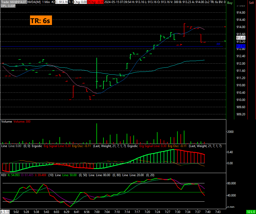The width and height of the screenshot is (256, 214).
Task: Click the 'Line: 20.00' label in KDJ panel
Action: coord(137,175)
